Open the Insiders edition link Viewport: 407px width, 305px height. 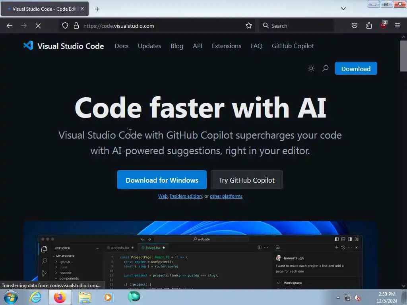click(186, 196)
